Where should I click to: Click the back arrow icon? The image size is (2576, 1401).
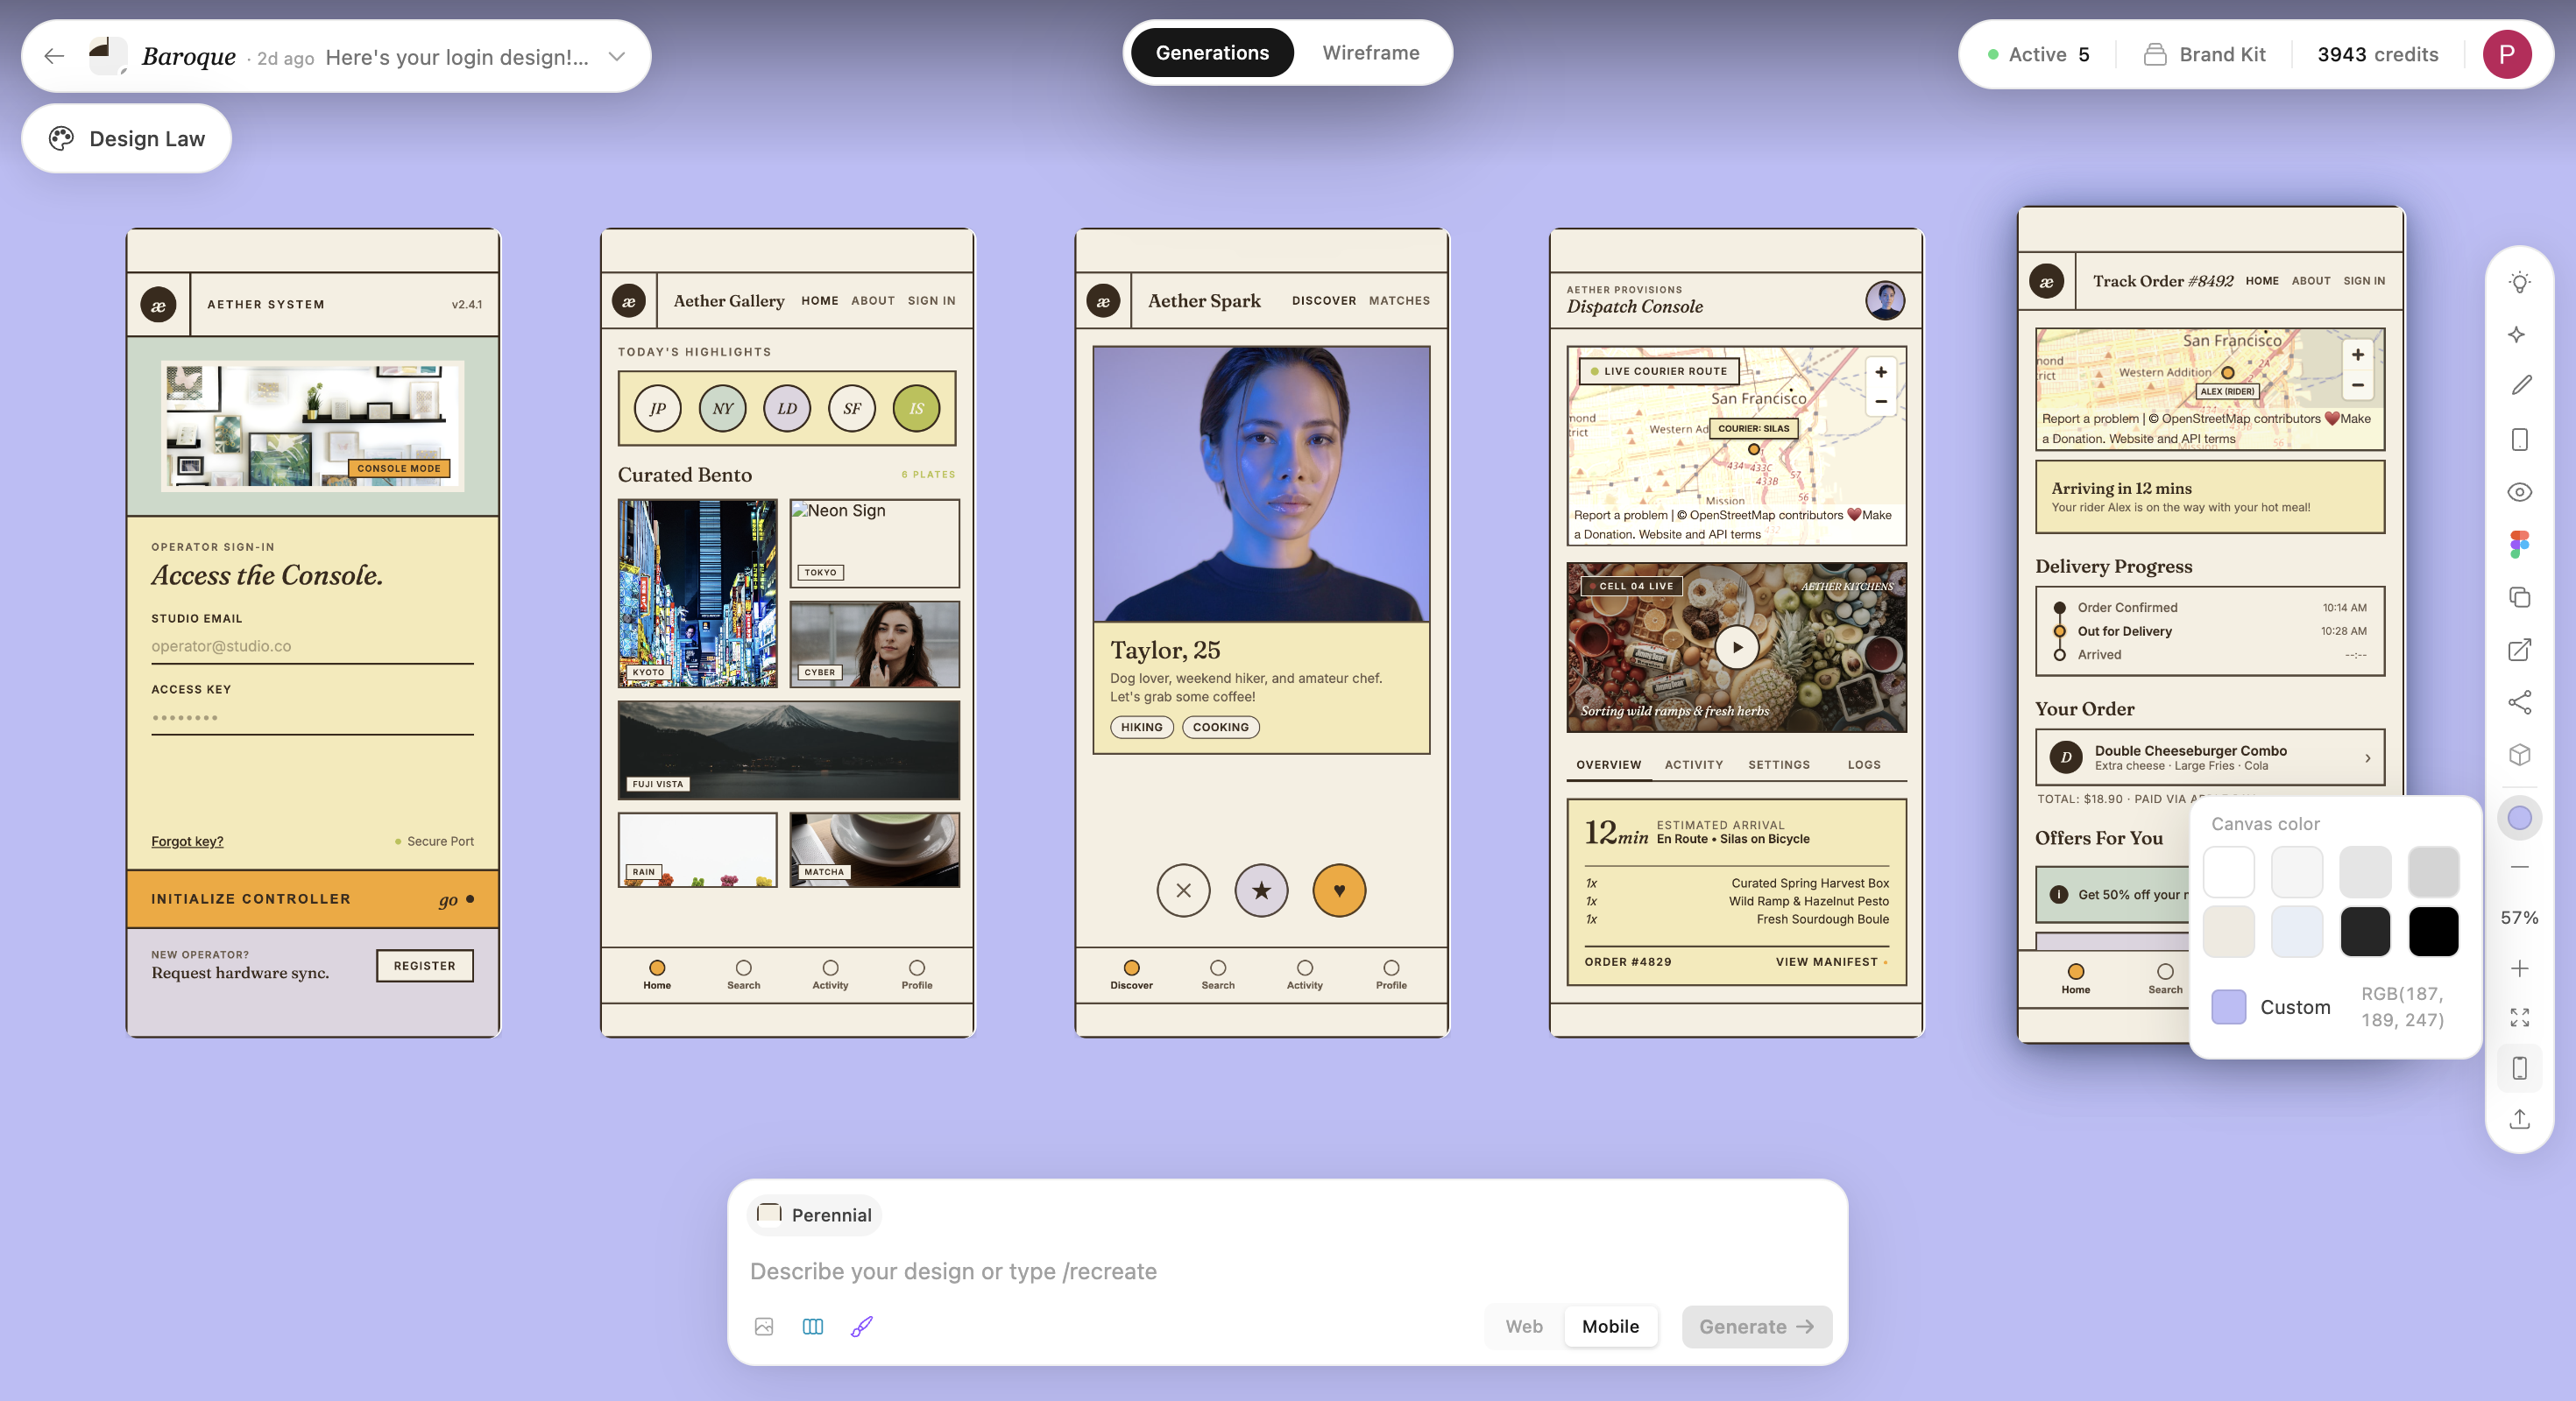point(54,56)
